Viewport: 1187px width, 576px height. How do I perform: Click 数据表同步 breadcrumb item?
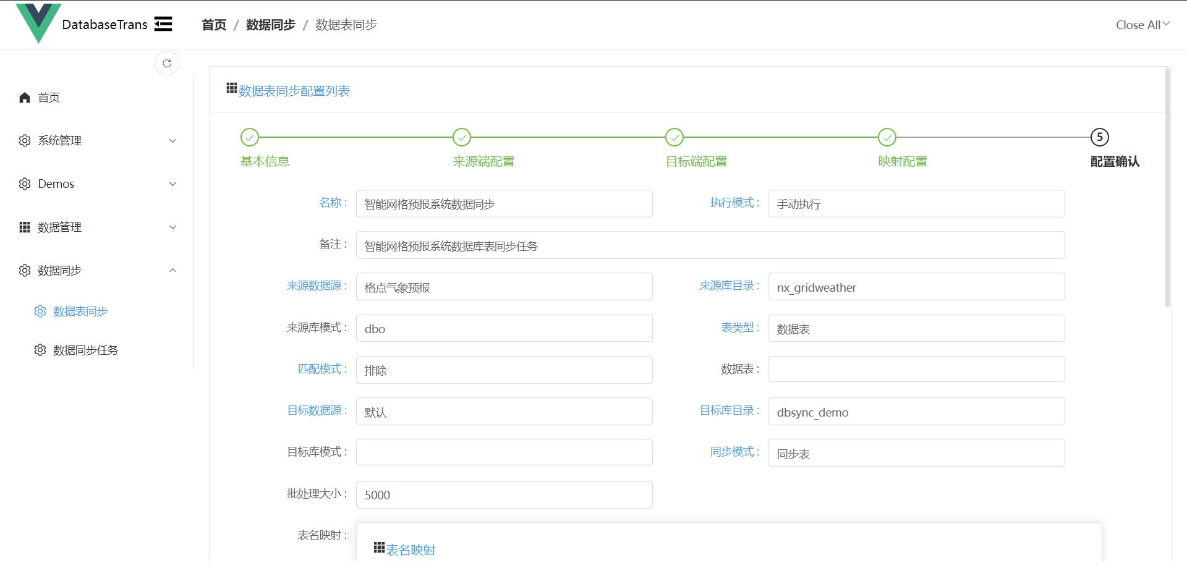tap(346, 25)
